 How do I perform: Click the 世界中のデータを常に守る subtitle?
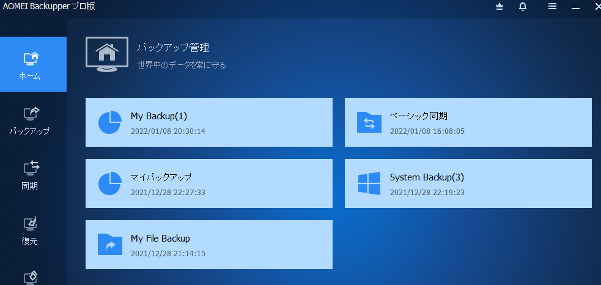[182, 65]
